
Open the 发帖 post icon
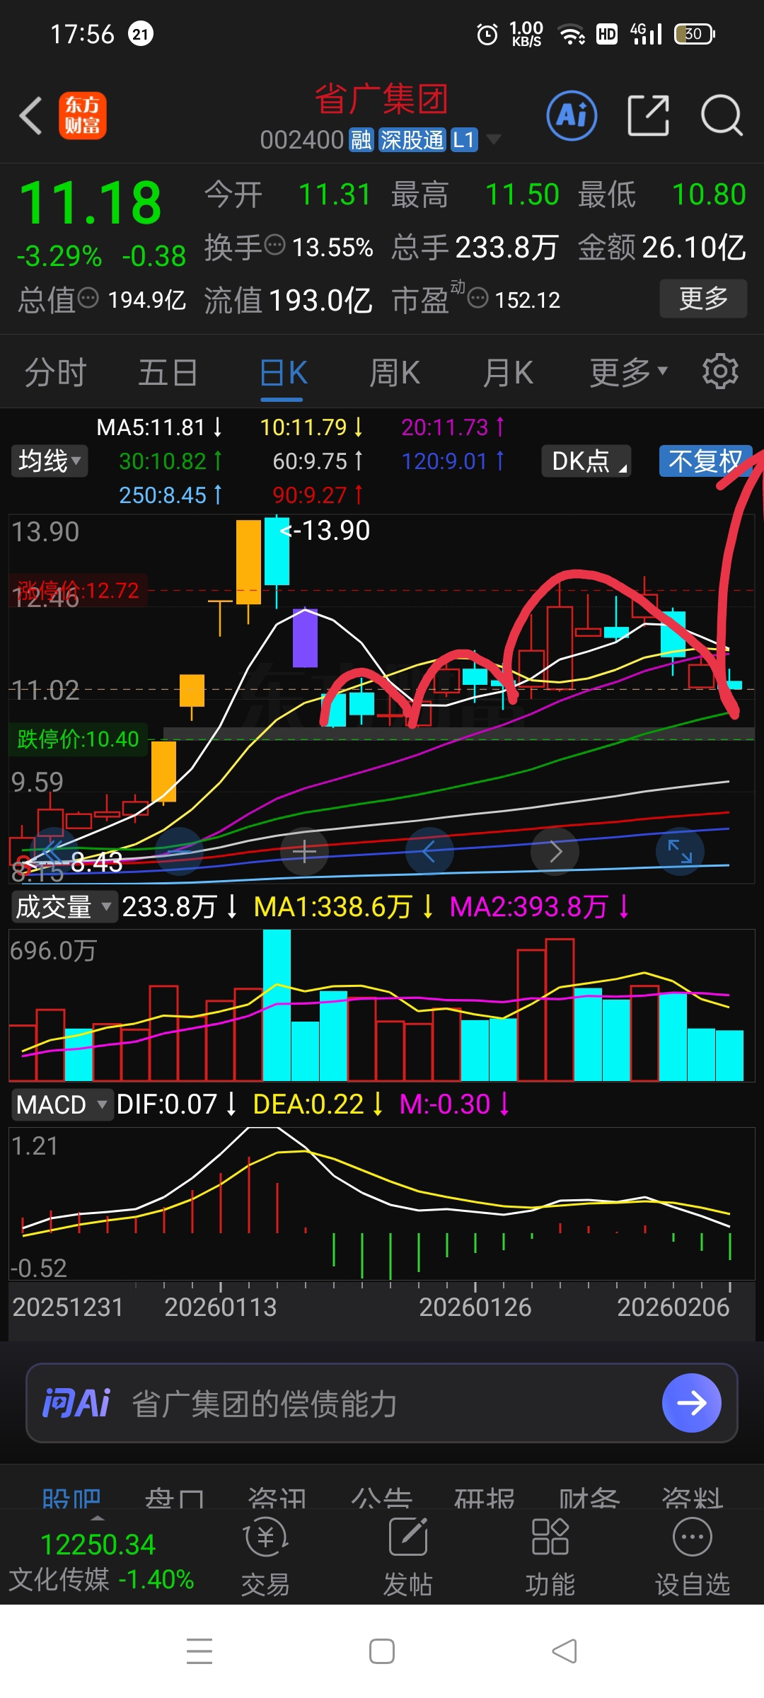(x=407, y=1557)
